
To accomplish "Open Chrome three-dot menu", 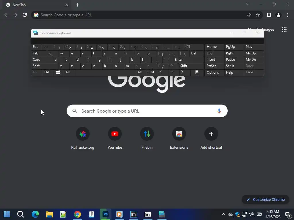I will coord(288,15).
